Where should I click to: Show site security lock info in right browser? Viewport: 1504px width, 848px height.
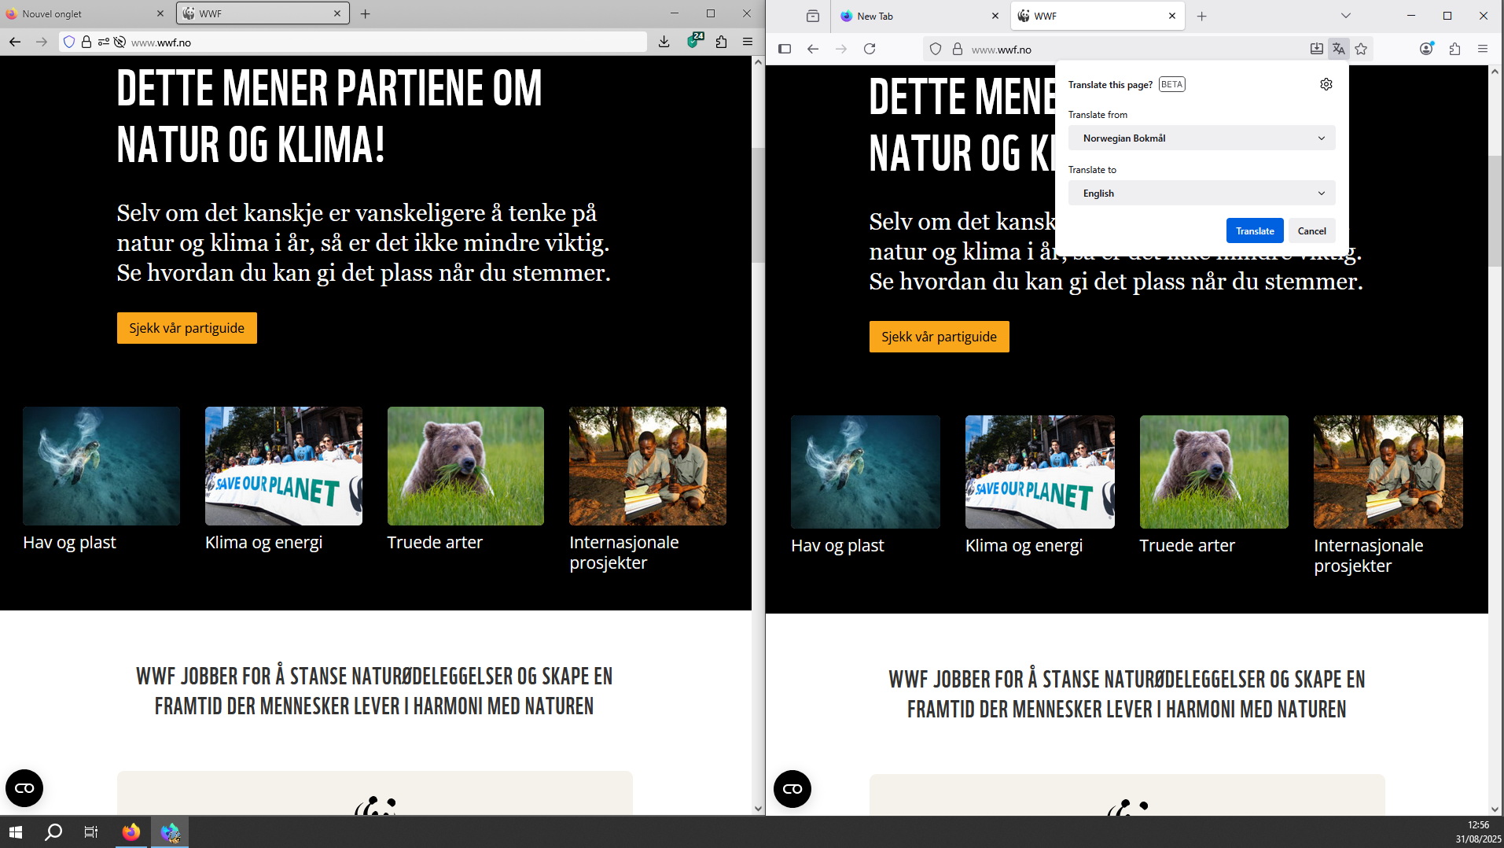point(958,49)
